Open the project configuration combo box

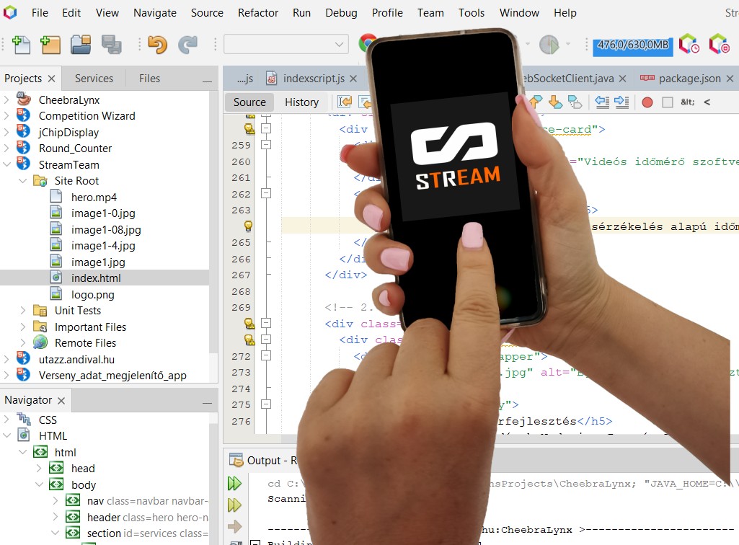click(x=286, y=45)
